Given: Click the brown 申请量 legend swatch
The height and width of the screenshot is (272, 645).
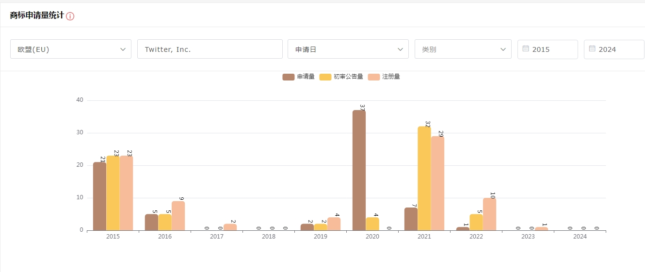Looking at the screenshot, I should (x=289, y=77).
